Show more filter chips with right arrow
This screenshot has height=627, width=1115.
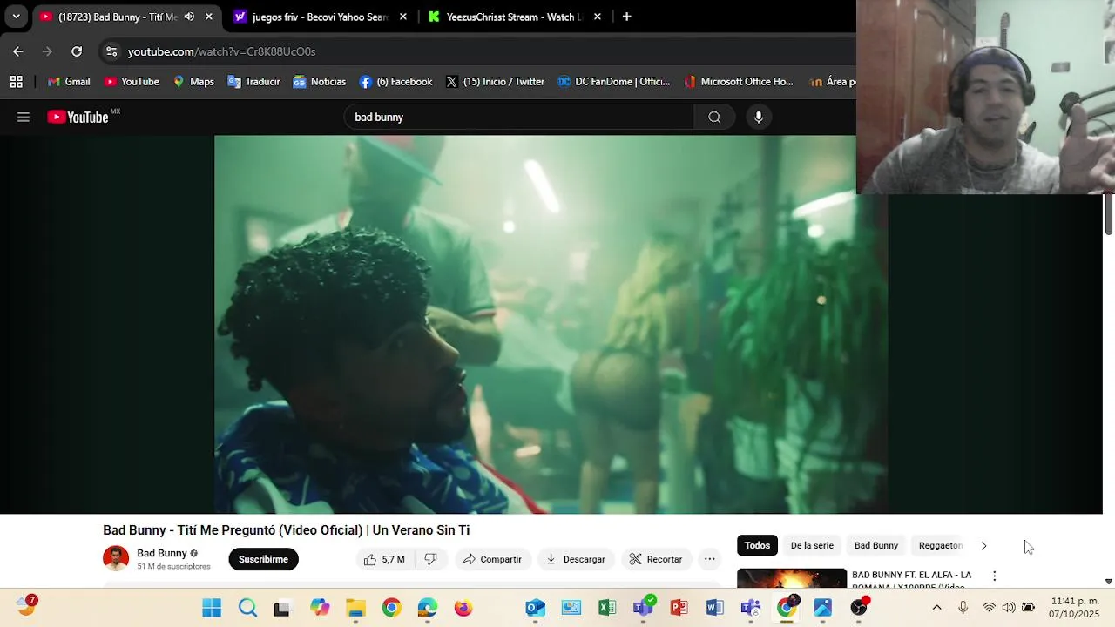point(984,545)
